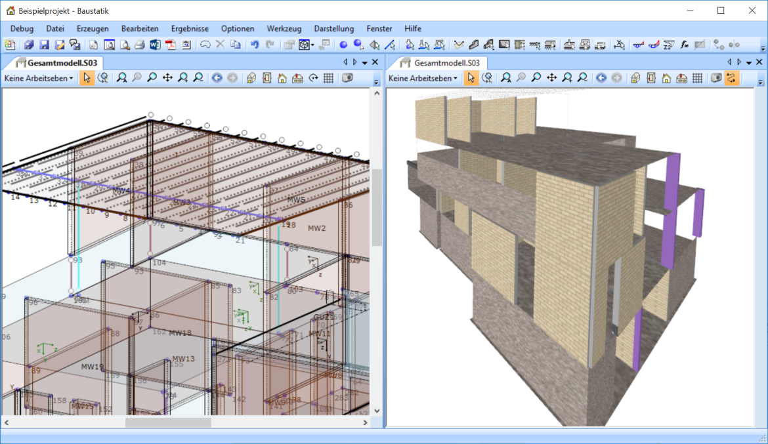Toggle the highlighted render mode in right pane
The image size is (768, 444).
click(x=730, y=78)
